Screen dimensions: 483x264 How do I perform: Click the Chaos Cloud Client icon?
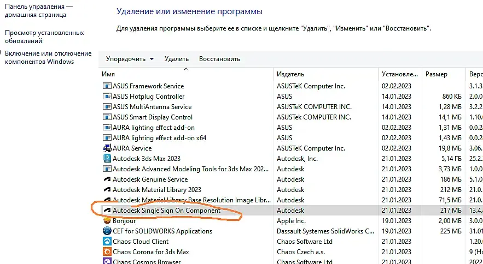click(107, 242)
